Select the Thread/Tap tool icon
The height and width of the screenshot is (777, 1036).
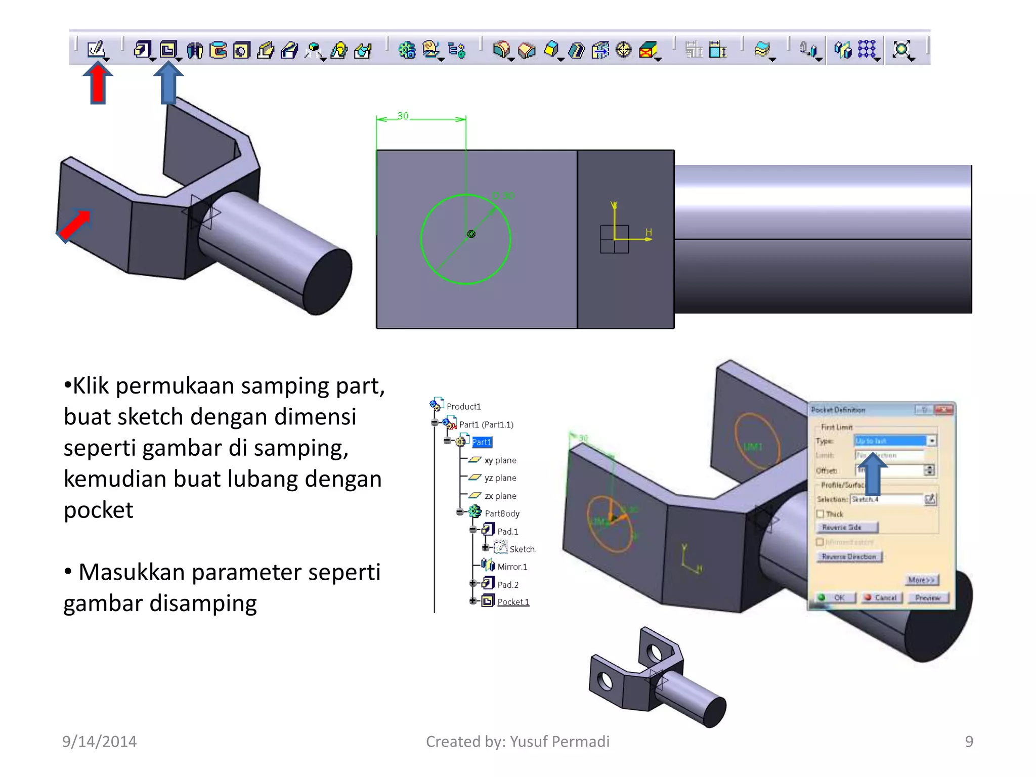tap(624, 50)
